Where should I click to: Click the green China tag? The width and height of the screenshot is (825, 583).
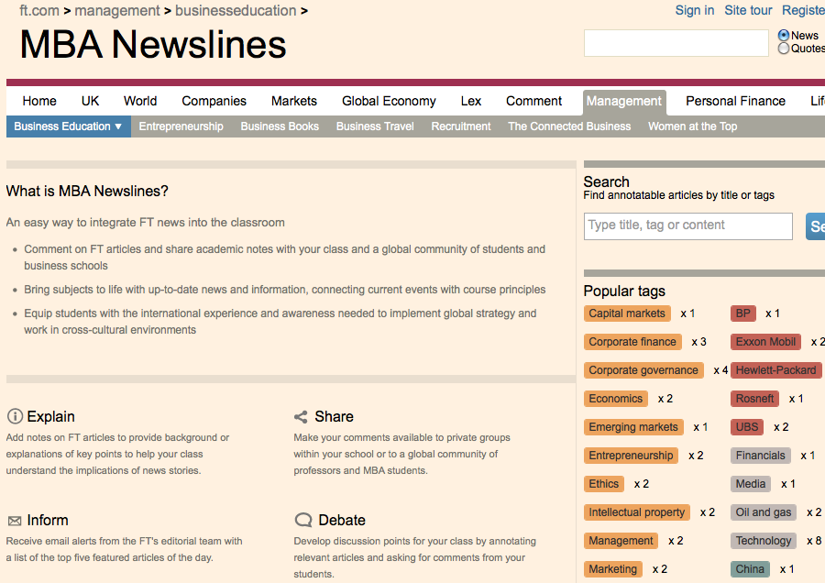click(750, 569)
